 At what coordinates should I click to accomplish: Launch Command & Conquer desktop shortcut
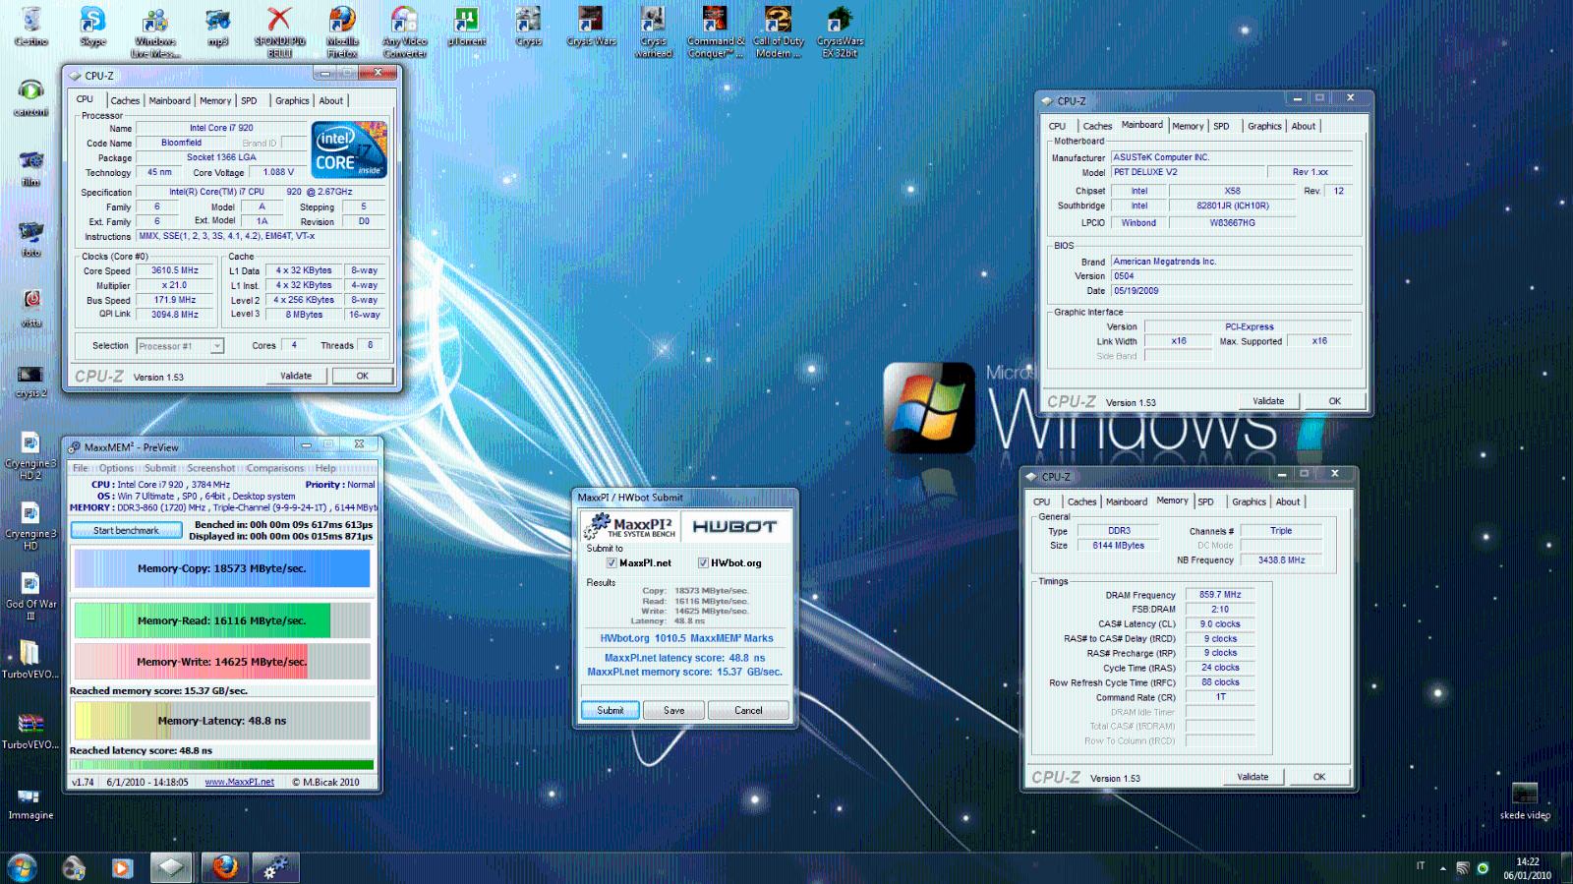click(715, 31)
